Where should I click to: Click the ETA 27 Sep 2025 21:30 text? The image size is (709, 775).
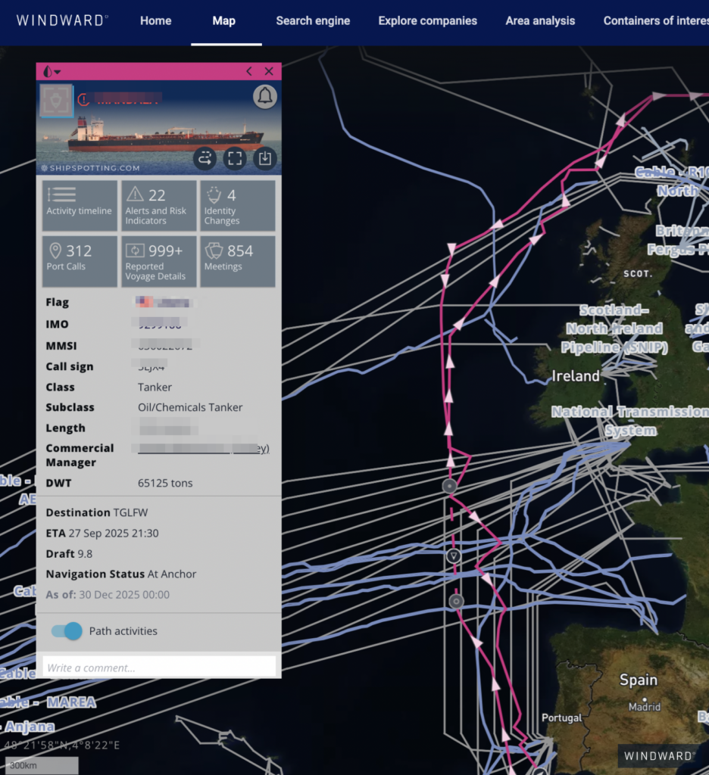[x=102, y=534]
